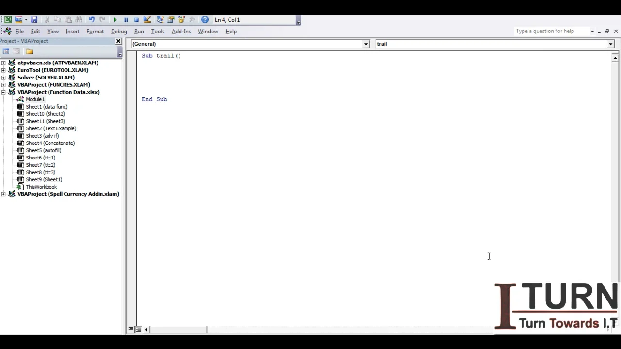Image resolution: width=621 pixels, height=349 pixels.
Task: Open the Properties Window toolbar icon
Action: coord(171,20)
